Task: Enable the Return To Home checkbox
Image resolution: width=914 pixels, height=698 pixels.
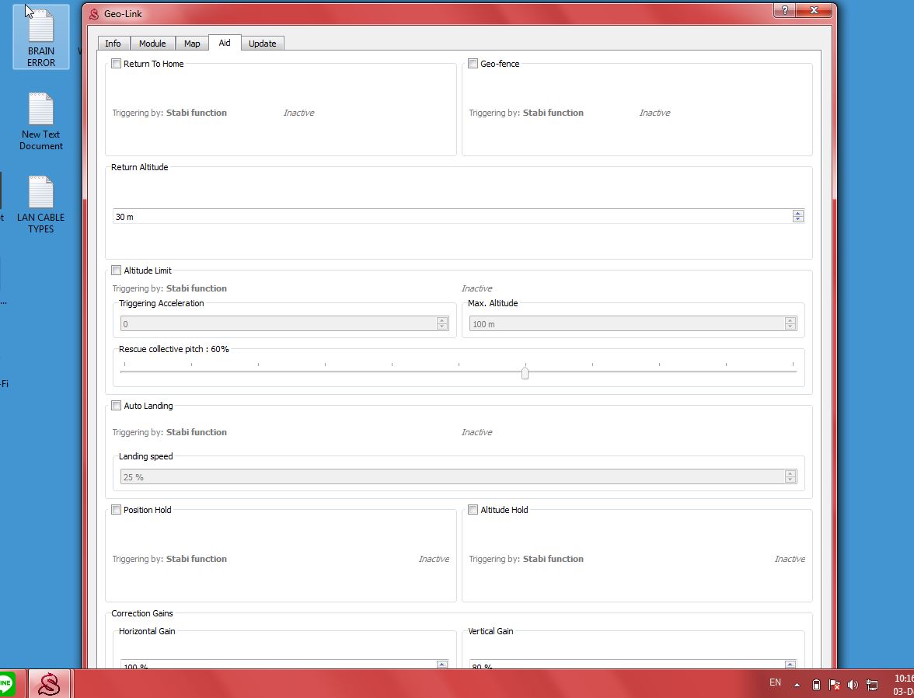Action: (117, 64)
